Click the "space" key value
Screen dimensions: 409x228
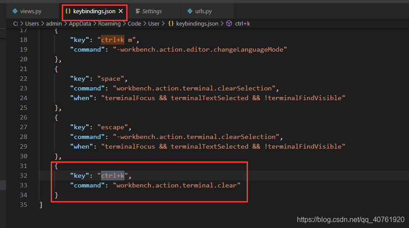[111, 78]
